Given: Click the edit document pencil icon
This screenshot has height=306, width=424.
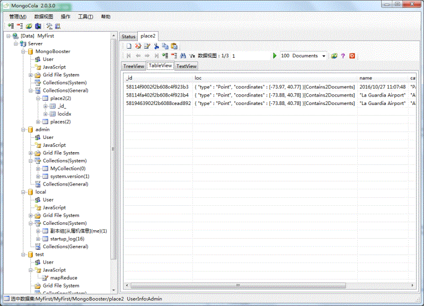Looking at the screenshot, I should pyautogui.click(x=147, y=46).
